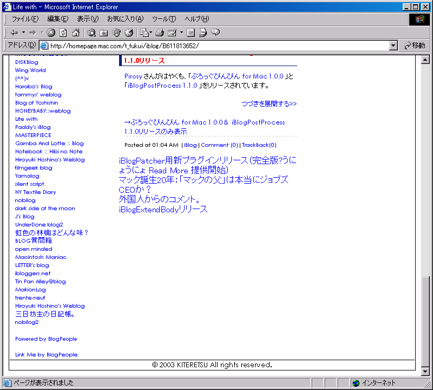Screen dimensions: 433x390
Task: Open the MASTERPIECE sidebar link
Action: (x=33, y=135)
